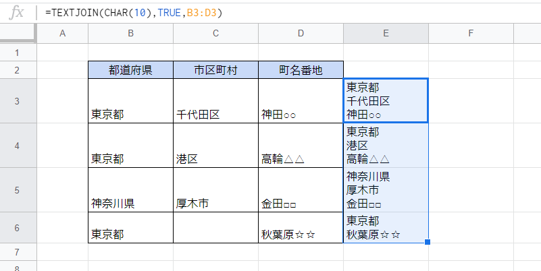
Task: Click the fx formula icon
Action: 16,13
